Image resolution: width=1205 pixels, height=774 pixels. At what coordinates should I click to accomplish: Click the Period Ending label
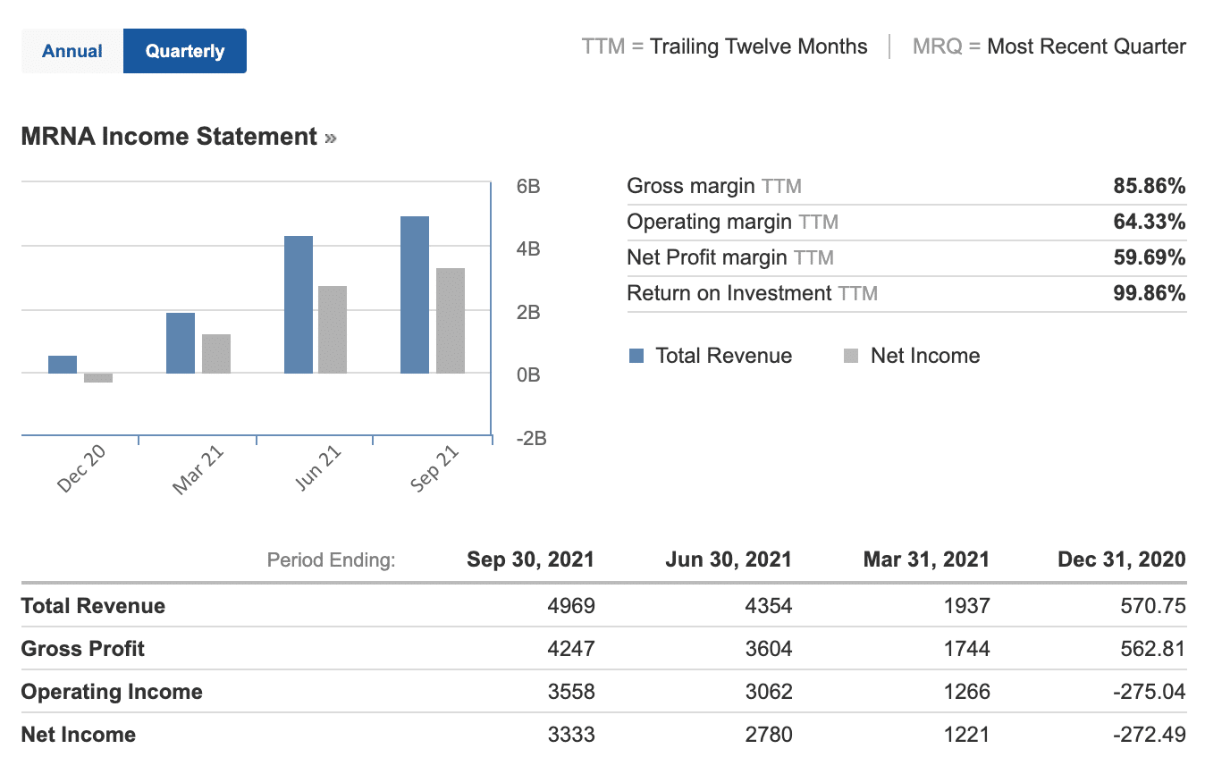[331, 560]
